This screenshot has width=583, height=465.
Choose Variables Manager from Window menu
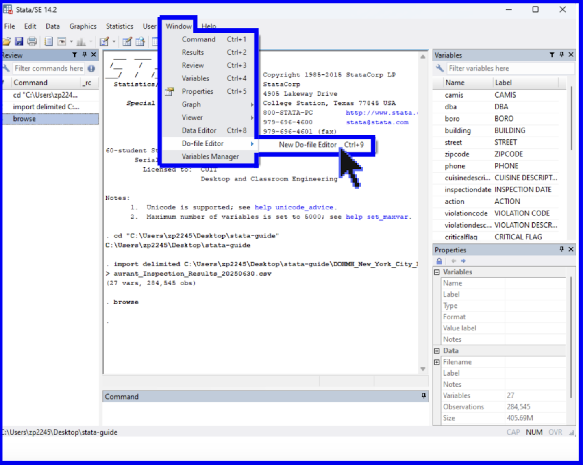pyautogui.click(x=210, y=156)
